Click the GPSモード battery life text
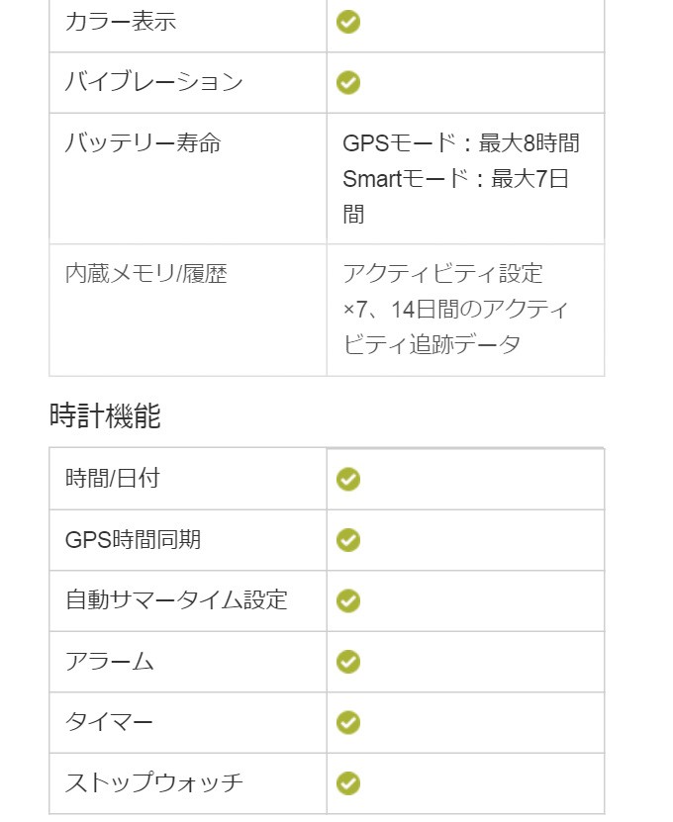The width and height of the screenshot is (673, 822). tap(461, 143)
